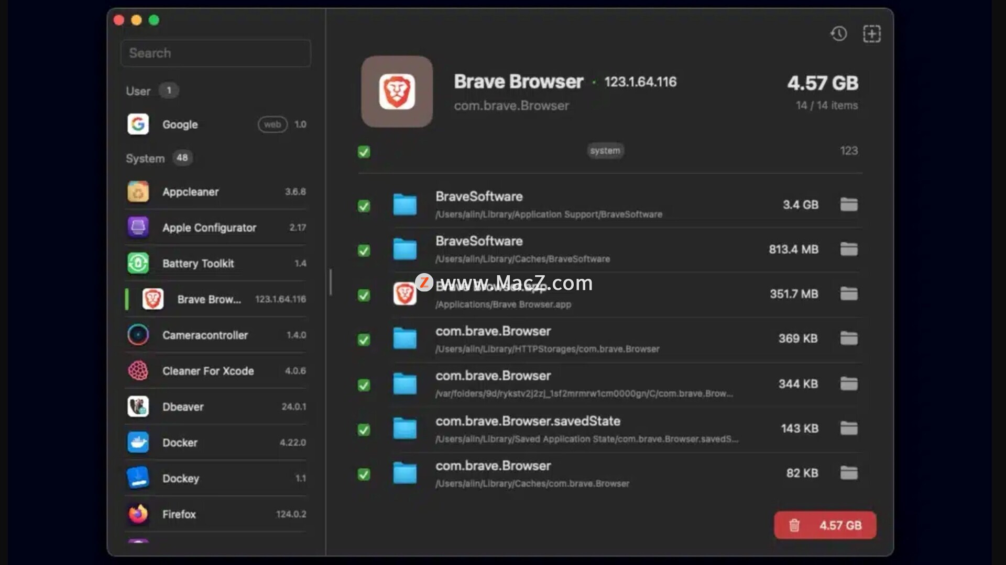1006x565 pixels.
Task: Select Docker in the app list
Action: [x=216, y=443]
